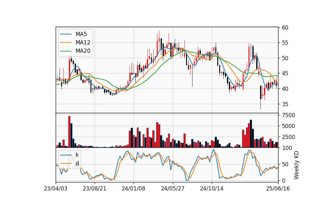Viewport: 309px width, 222px height.
Task: Click the blue MA5 legend line swatch
Action: tap(66, 34)
